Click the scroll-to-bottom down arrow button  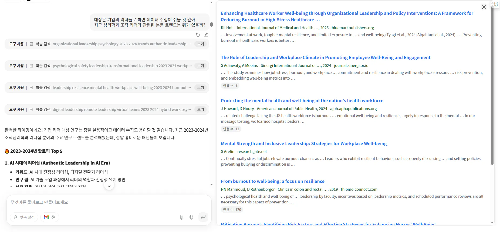click(x=109, y=185)
